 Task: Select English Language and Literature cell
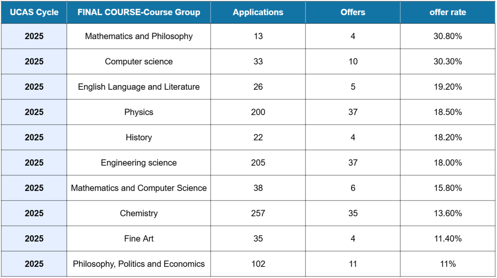(x=139, y=87)
